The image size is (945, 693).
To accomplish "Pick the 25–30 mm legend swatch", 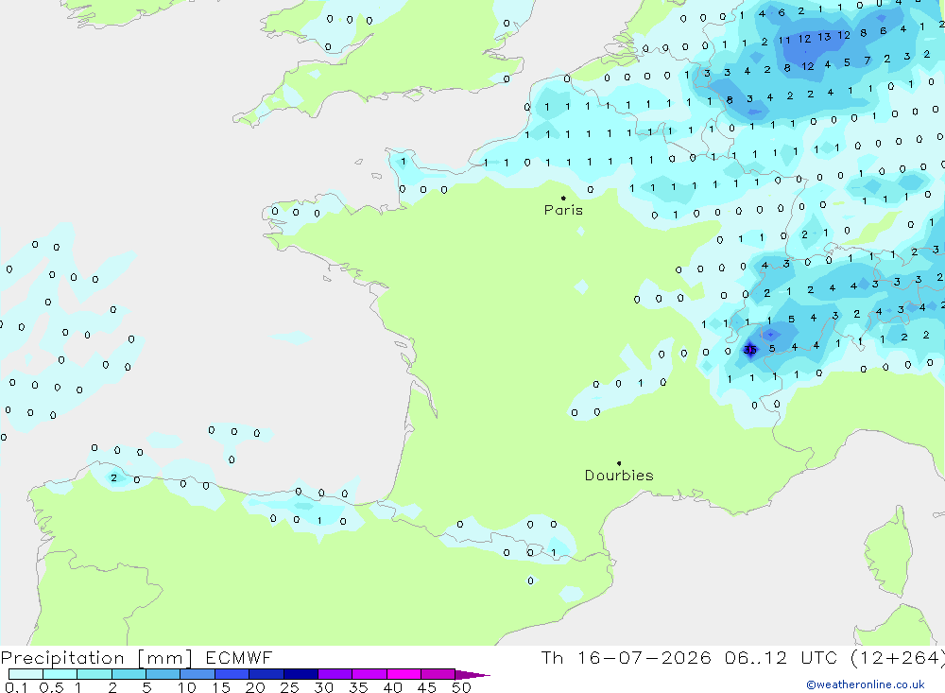I will (301, 674).
